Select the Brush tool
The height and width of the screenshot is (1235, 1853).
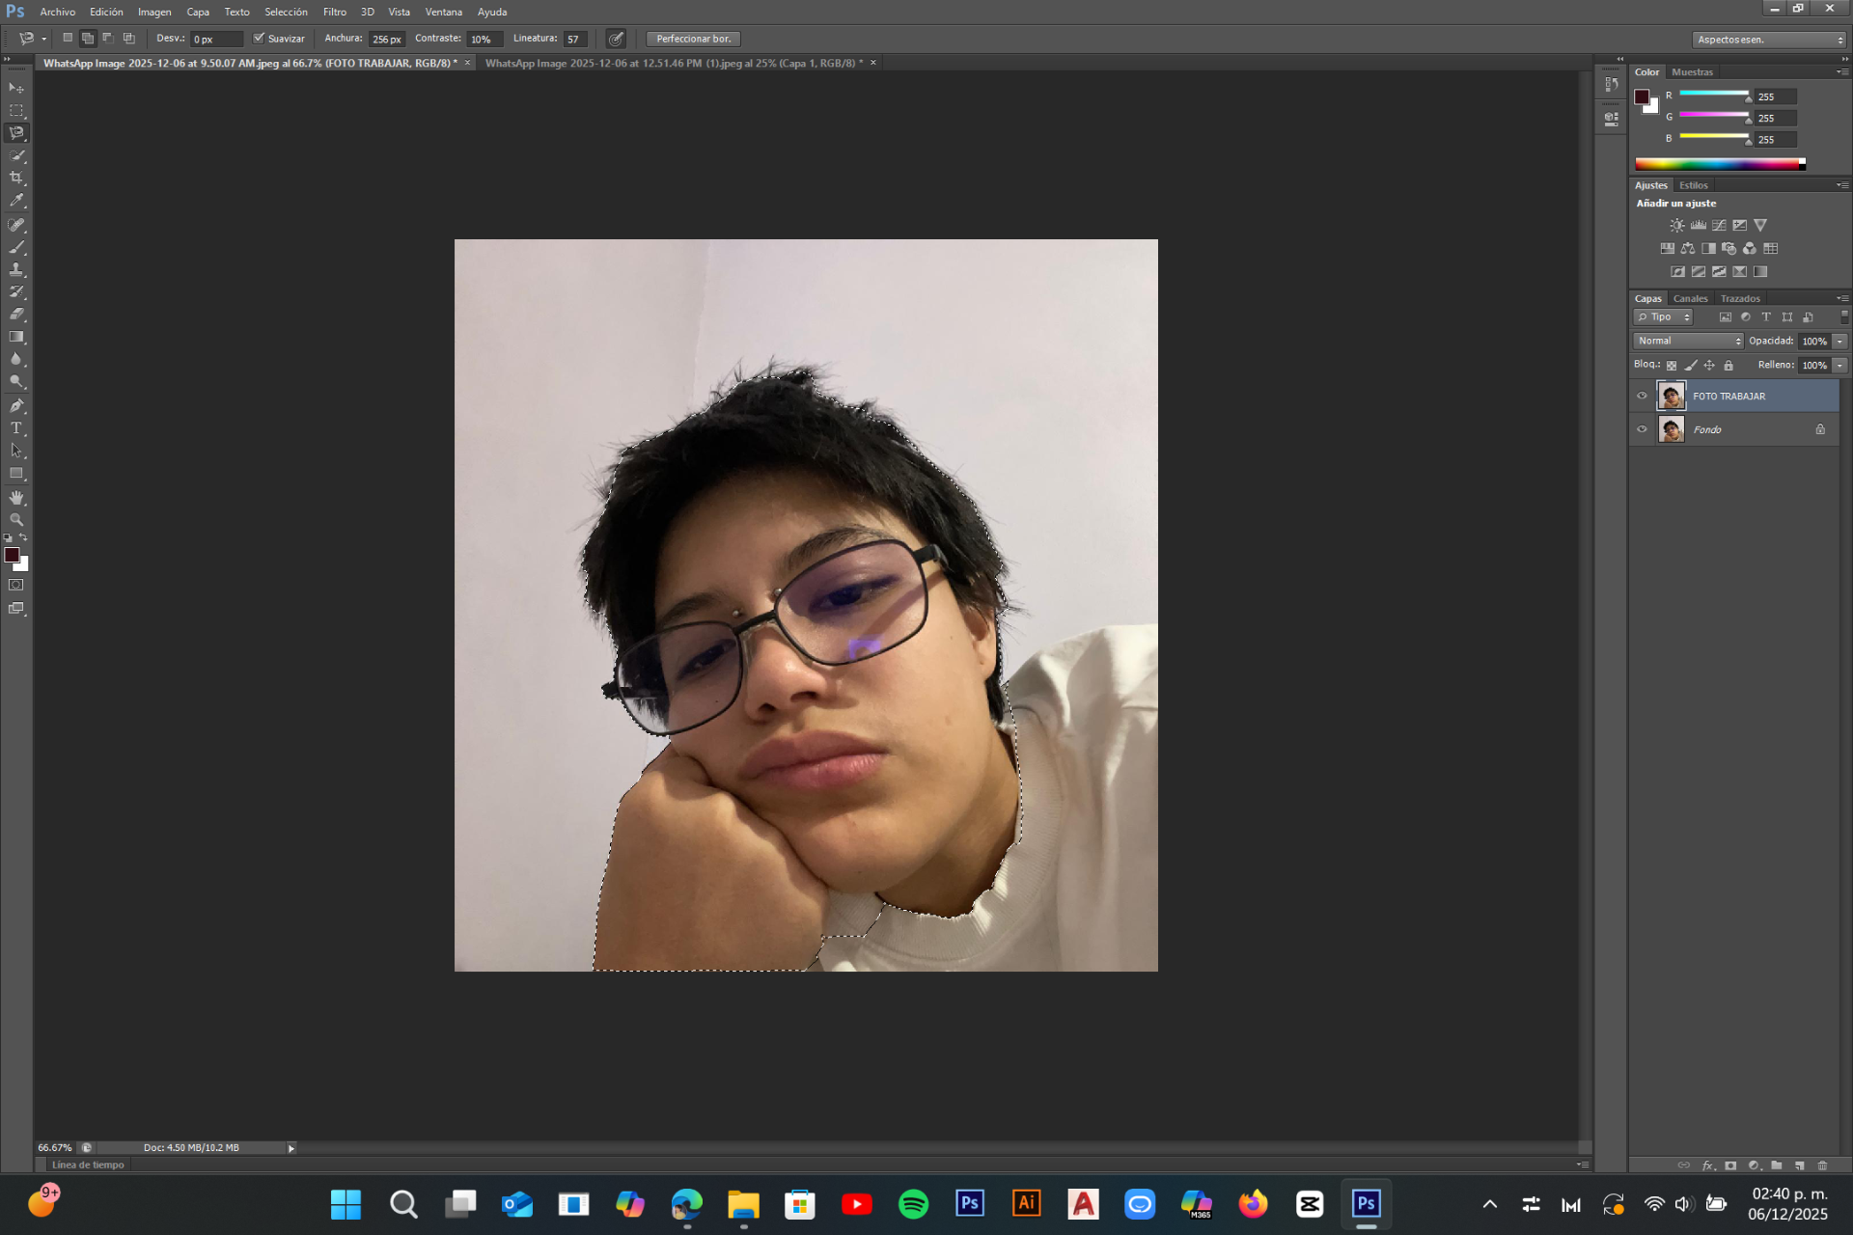click(x=16, y=247)
